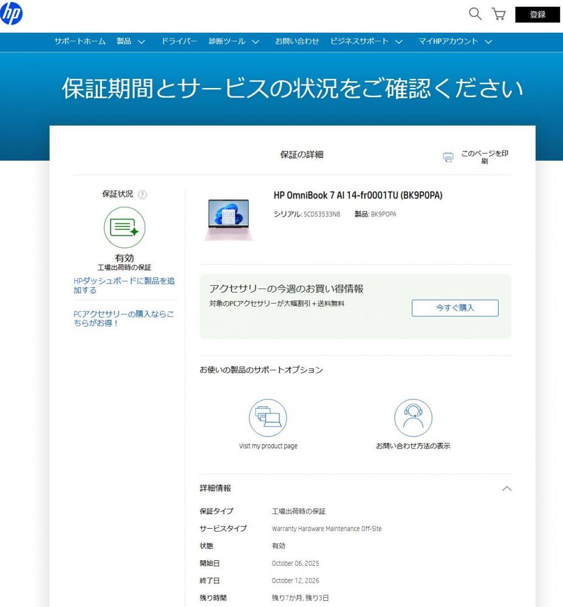Expand the ビジネスサポート chevron
Screen dimensions: 563x607
tap(399, 41)
